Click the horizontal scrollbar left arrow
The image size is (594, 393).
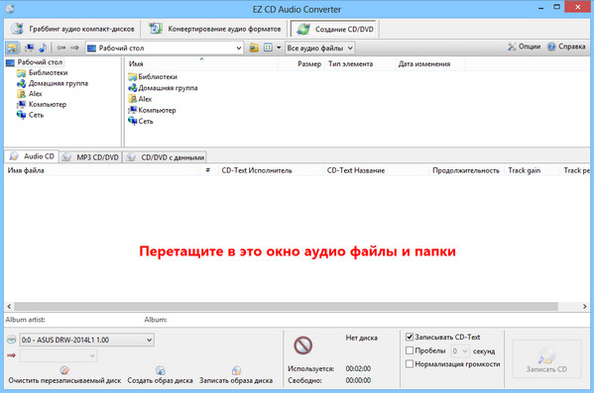click(9, 306)
